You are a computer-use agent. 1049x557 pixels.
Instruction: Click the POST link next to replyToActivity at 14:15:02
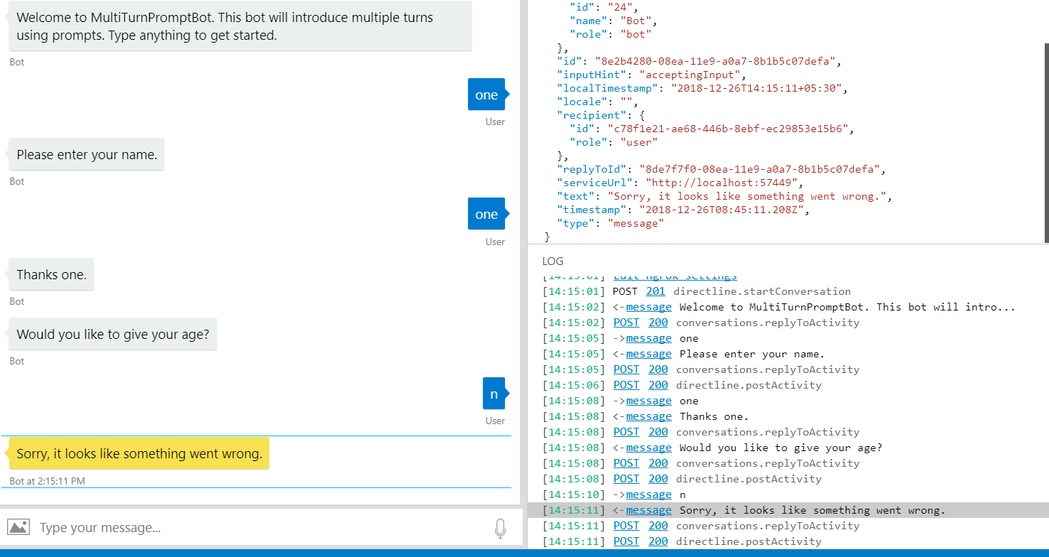626,322
